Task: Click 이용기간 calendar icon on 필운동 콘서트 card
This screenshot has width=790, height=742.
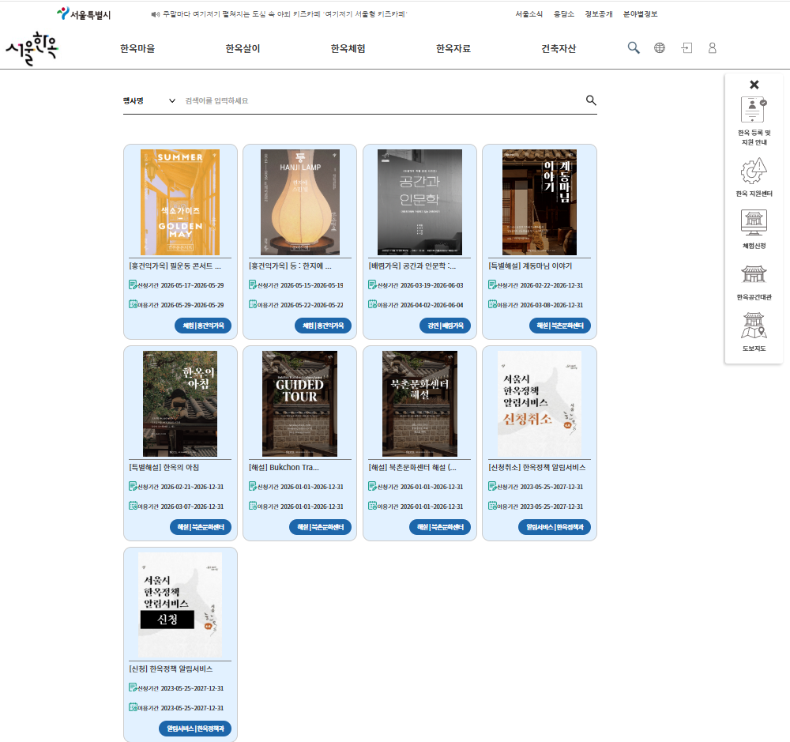Action: click(x=133, y=304)
